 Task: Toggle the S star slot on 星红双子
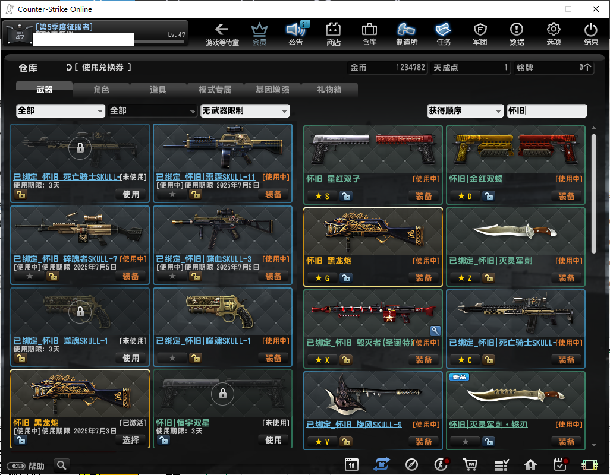point(322,196)
